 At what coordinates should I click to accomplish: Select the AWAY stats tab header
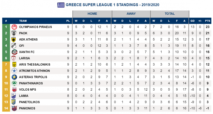pyautogui.click(x=131, y=14)
